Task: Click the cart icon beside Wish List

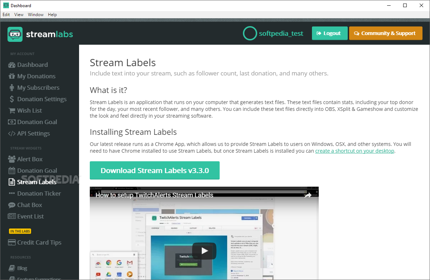Action: click(11, 110)
